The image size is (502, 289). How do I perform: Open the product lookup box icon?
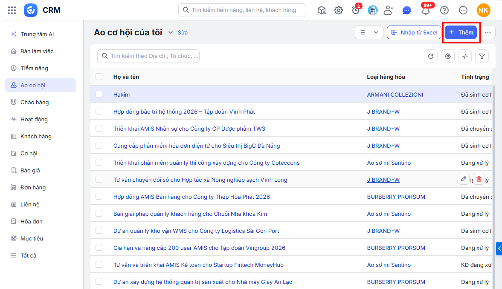click(322, 10)
